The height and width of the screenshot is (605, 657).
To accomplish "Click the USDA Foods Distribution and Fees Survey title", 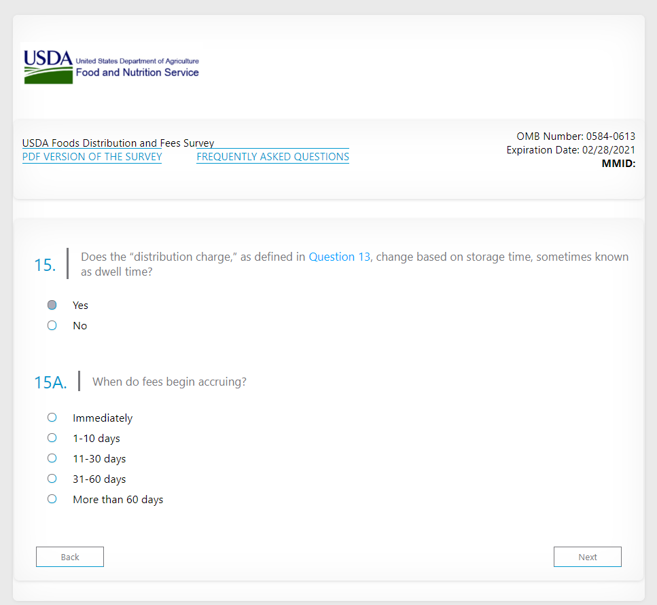I will [x=118, y=143].
